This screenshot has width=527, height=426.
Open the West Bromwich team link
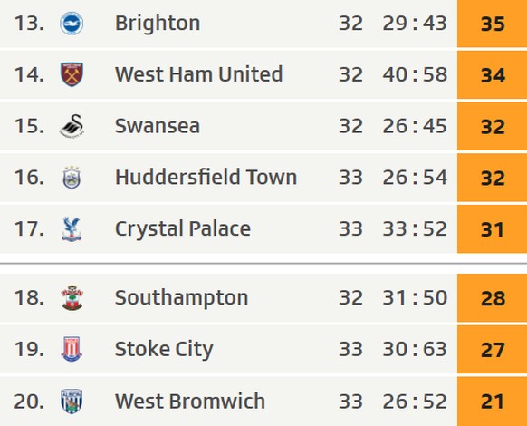click(x=190, y=402)
